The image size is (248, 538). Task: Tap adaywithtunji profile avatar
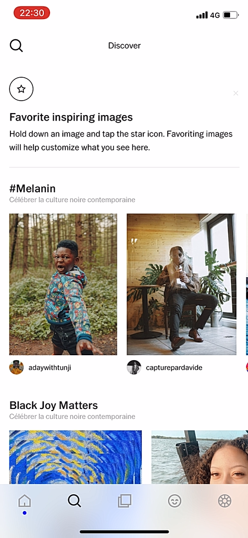tap(16, 368)
